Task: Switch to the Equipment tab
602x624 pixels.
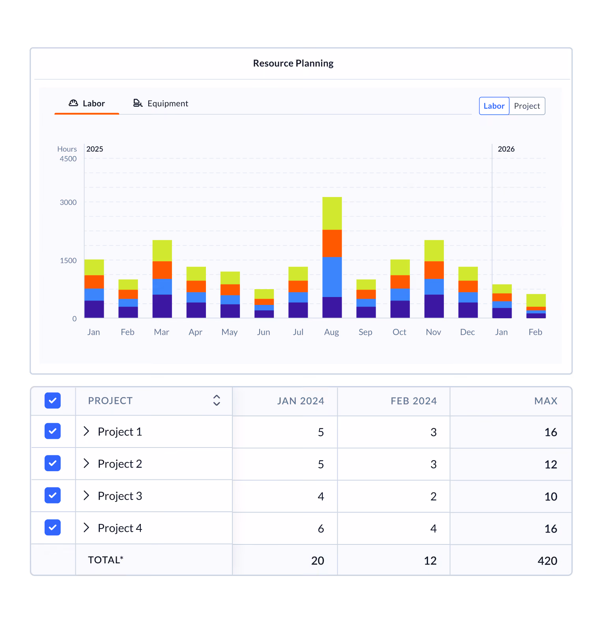Action: (161, 103)
